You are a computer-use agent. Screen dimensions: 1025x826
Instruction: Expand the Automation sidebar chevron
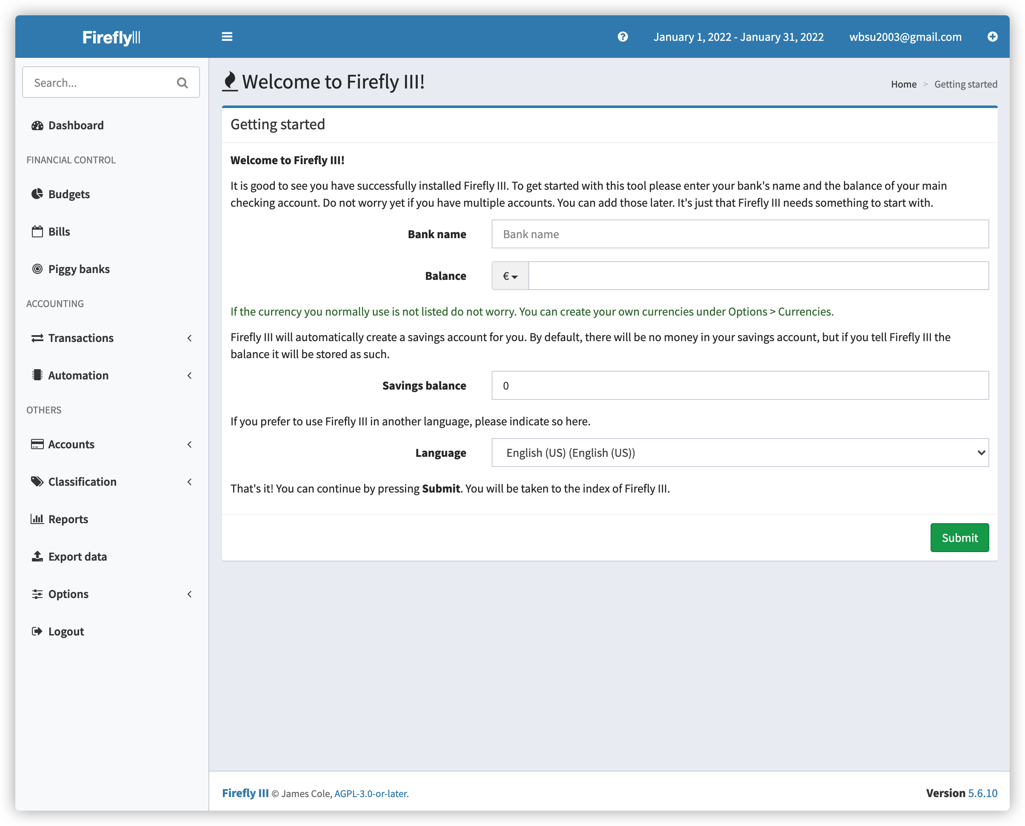coord(189,376)
